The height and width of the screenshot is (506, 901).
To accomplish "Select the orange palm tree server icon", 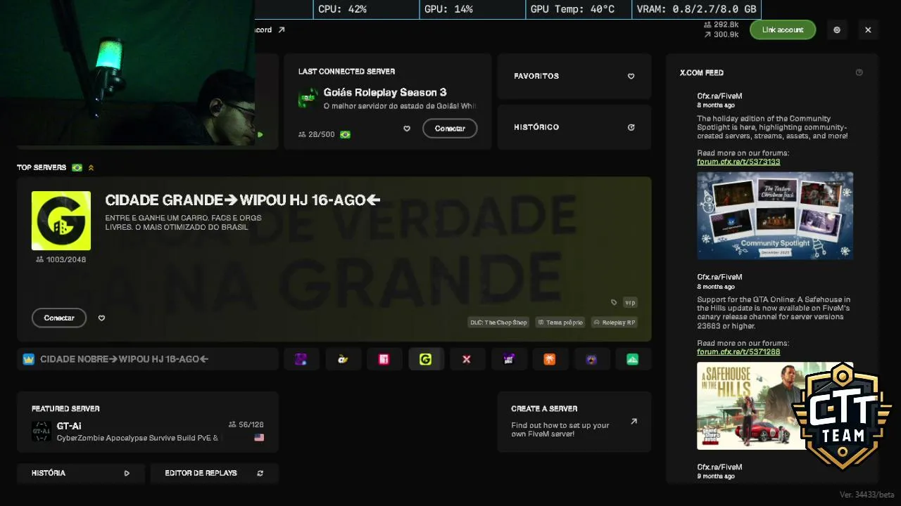I will (x=550, y=359).
